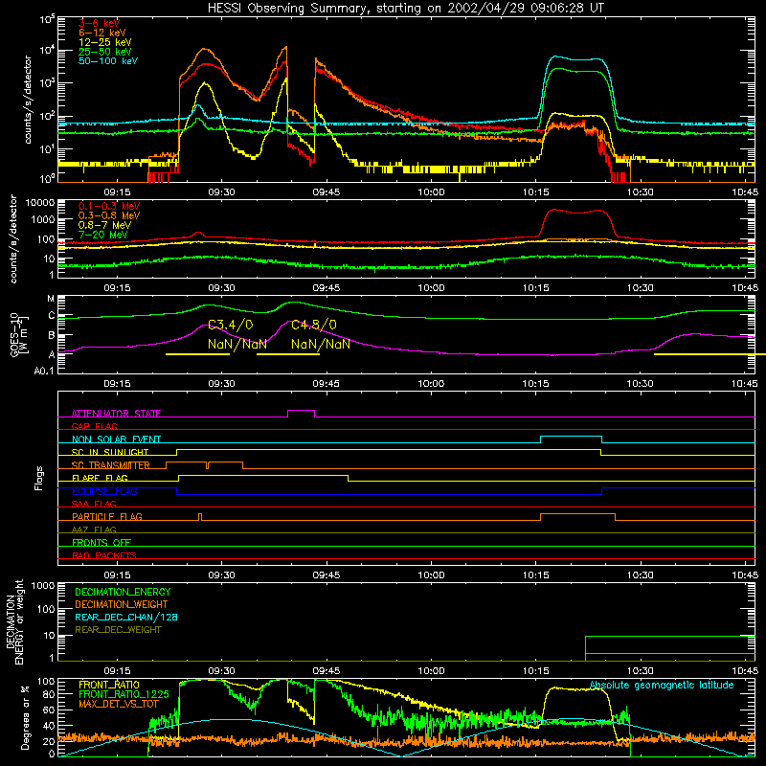
Task: Click yellow GOES event bar after 10:30
Action: [710, 354]
